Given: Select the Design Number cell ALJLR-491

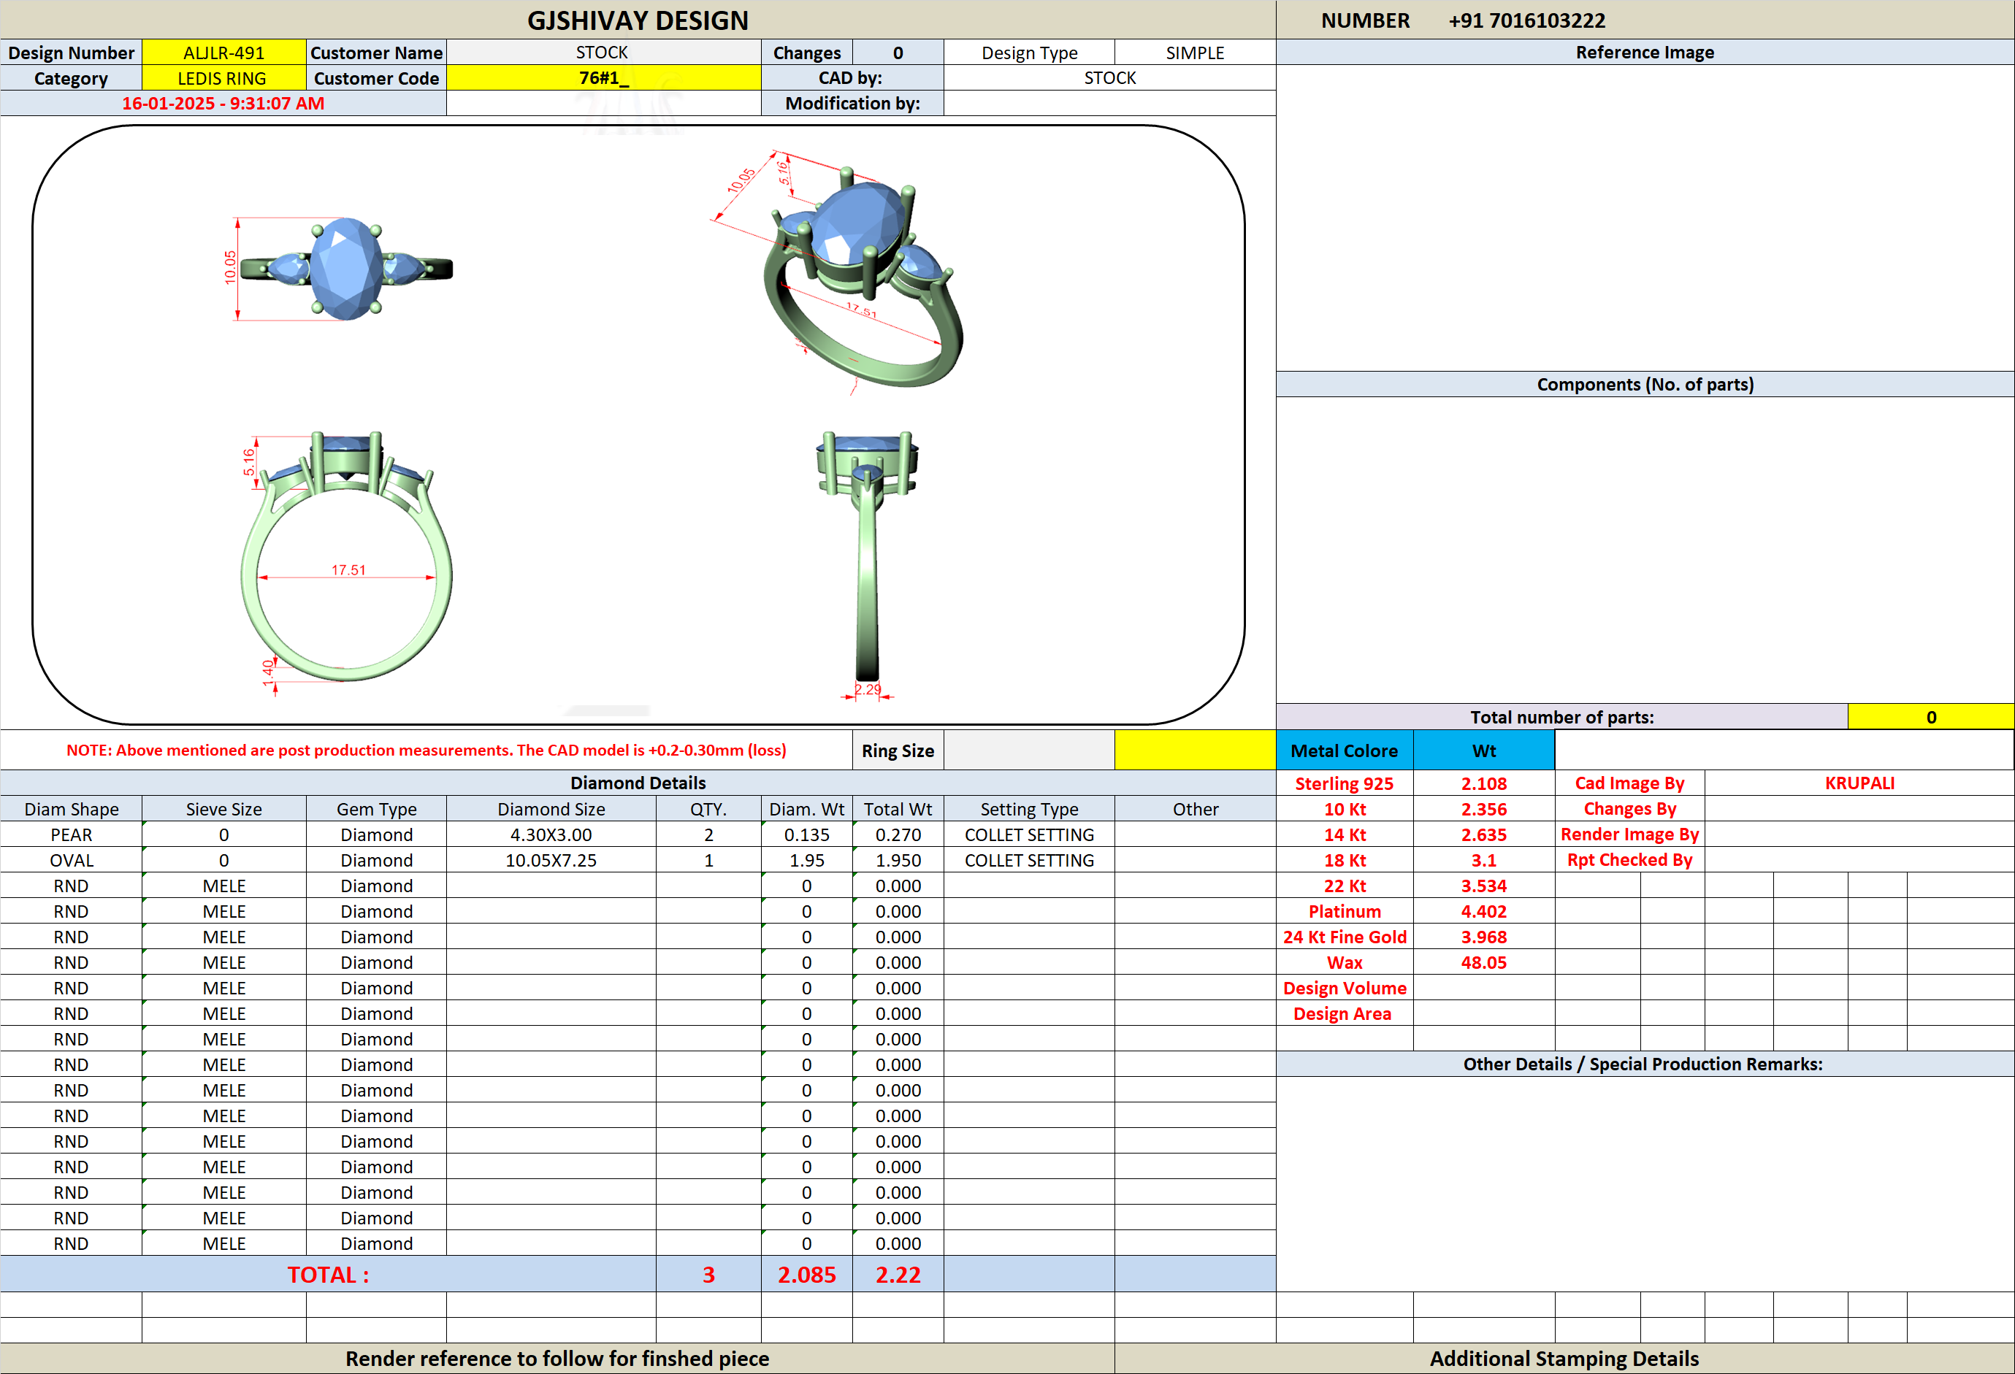Looking at the screenshot, I should point(223,52).
